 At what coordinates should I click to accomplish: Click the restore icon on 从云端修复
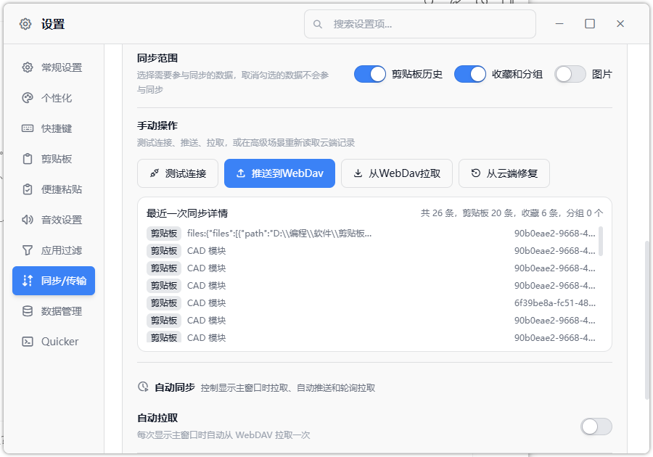pos(475,173)
